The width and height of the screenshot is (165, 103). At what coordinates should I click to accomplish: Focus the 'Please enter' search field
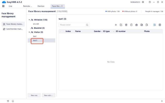(x=72, y=25)
